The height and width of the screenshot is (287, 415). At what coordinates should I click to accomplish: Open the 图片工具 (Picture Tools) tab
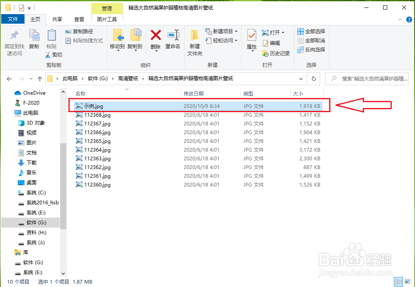106,19
